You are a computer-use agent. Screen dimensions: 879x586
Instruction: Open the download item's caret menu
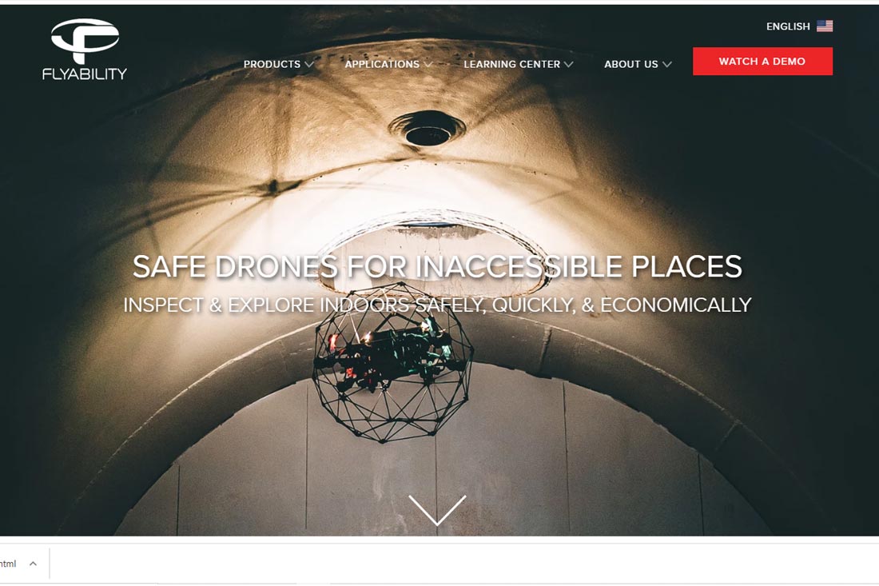click(33, 564)
